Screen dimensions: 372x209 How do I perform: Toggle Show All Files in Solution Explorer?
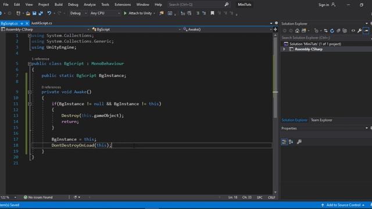point(345,31)
